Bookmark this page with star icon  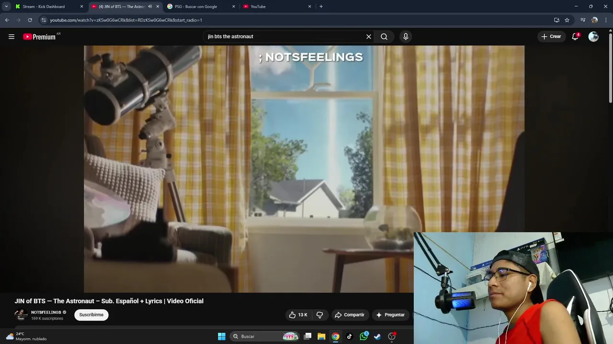click(567, 20)
